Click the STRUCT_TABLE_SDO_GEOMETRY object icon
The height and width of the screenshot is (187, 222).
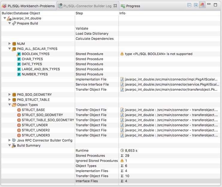pos(19,120)
